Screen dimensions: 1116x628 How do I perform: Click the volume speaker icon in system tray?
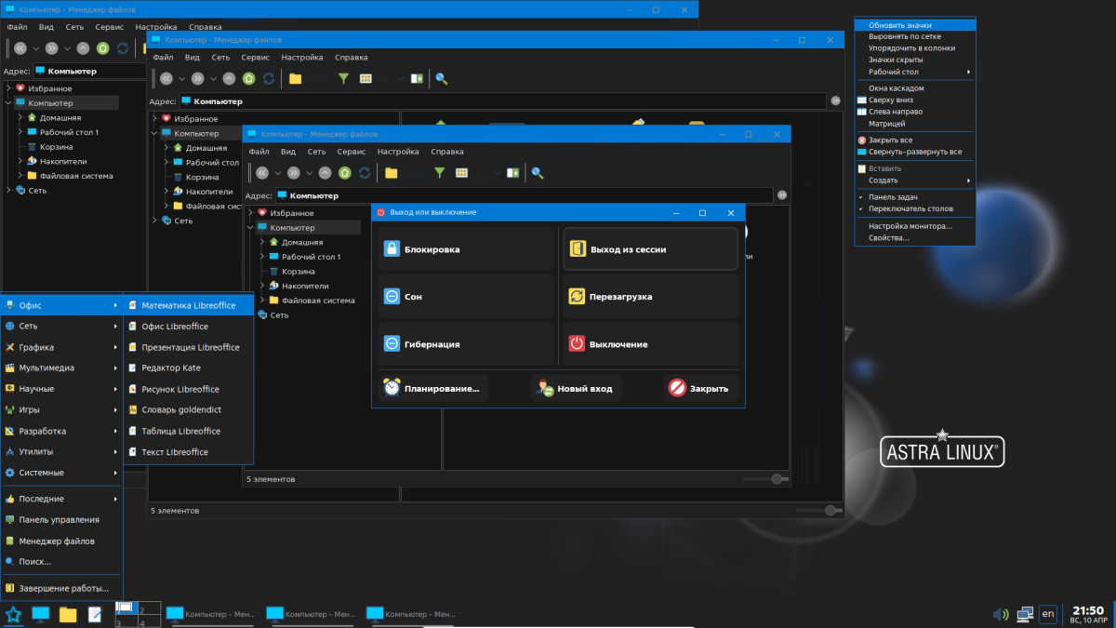coord(1001,614)
